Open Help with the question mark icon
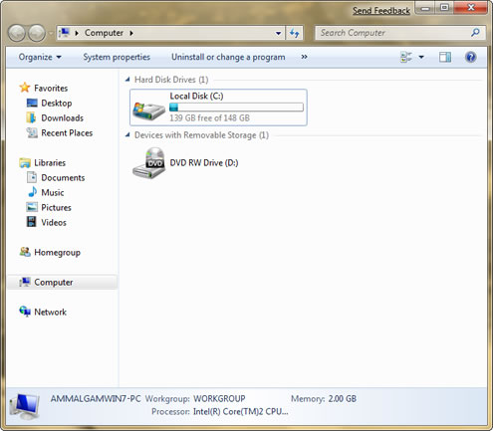Viewport: 493px width, 431px height. click(x=471, y=57)
